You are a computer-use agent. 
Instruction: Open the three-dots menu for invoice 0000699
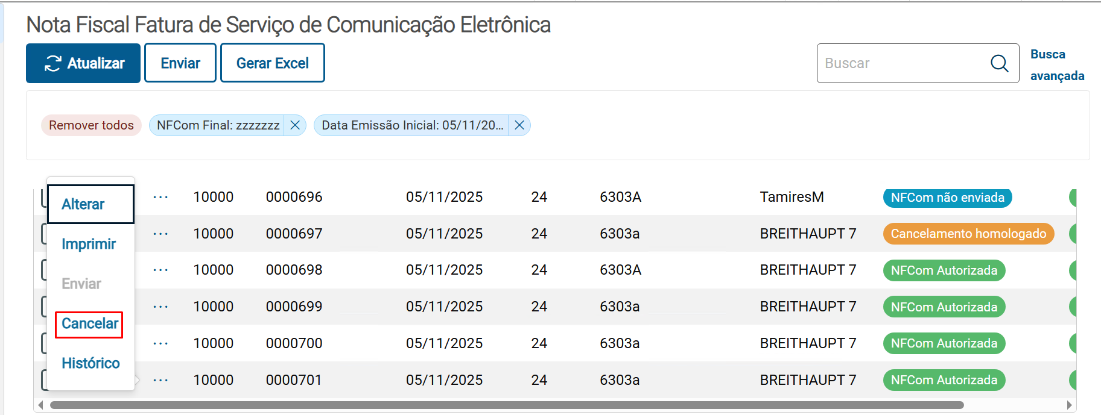click(160, 307)
